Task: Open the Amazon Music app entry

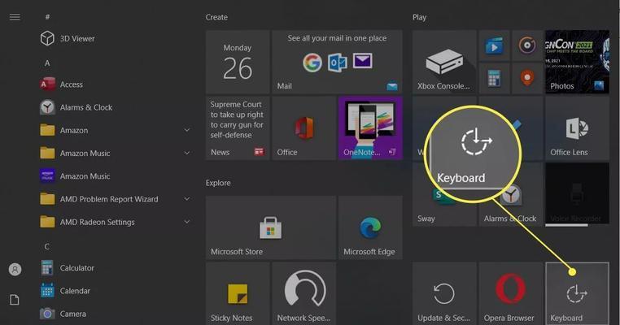Action: tap(115, 176)
